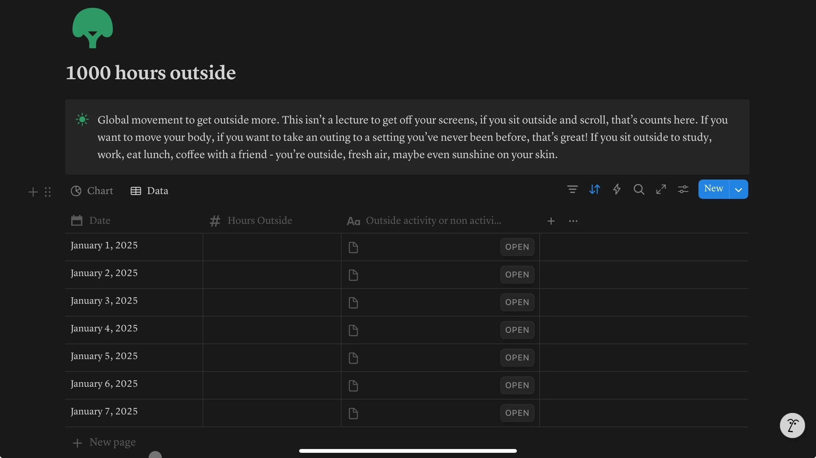Expand the New button dropdown arrow
Screen dimensions: 816x458
739,190
